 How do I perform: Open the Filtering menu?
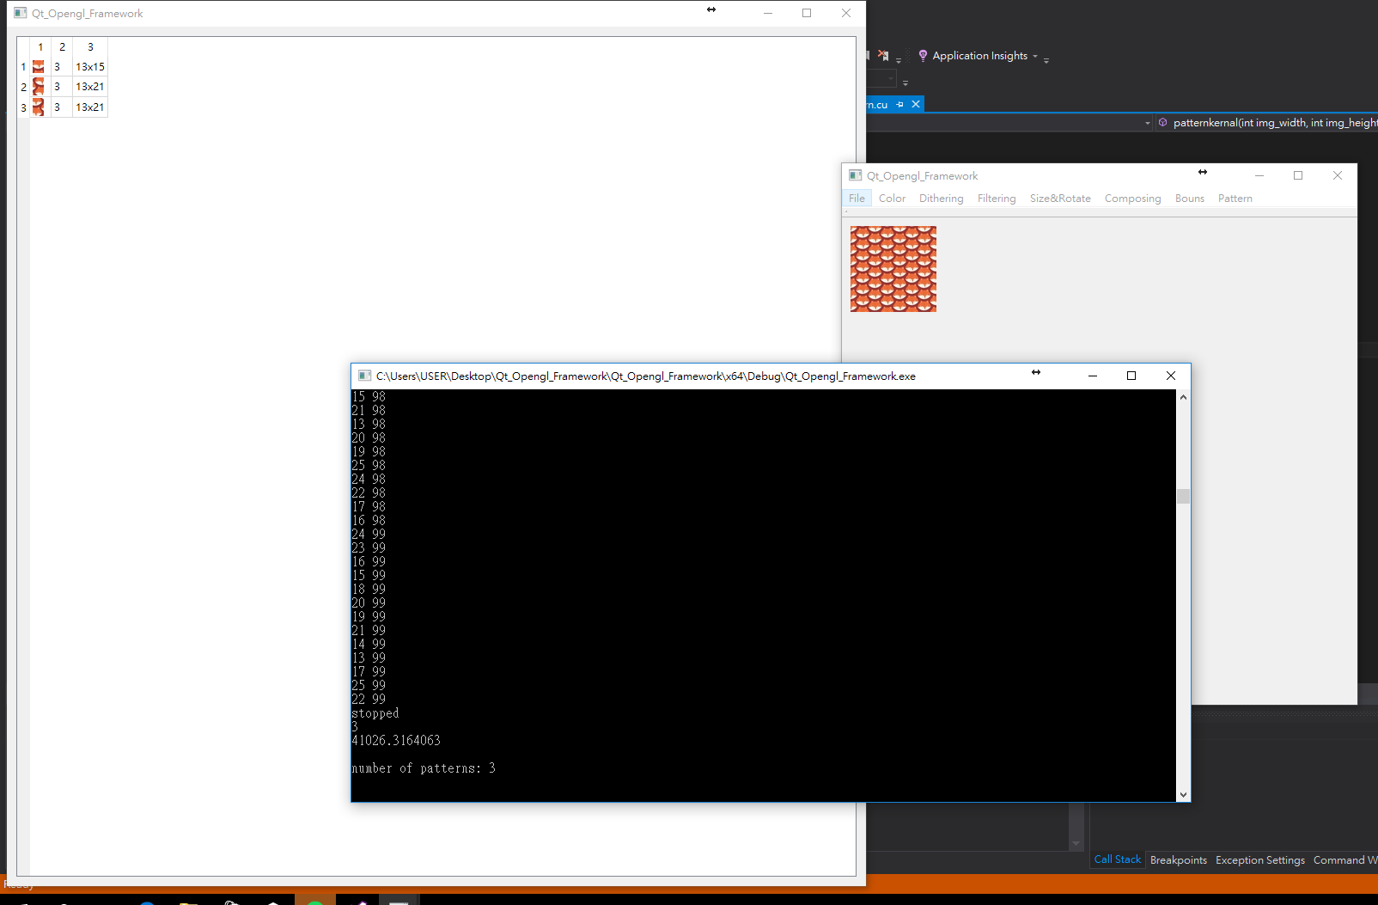(997, 198)
